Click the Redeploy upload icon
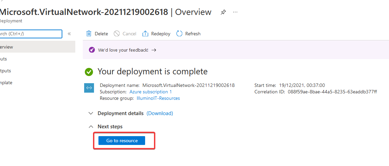This screenshot has height=166, width=389. [x=145, y=34]
